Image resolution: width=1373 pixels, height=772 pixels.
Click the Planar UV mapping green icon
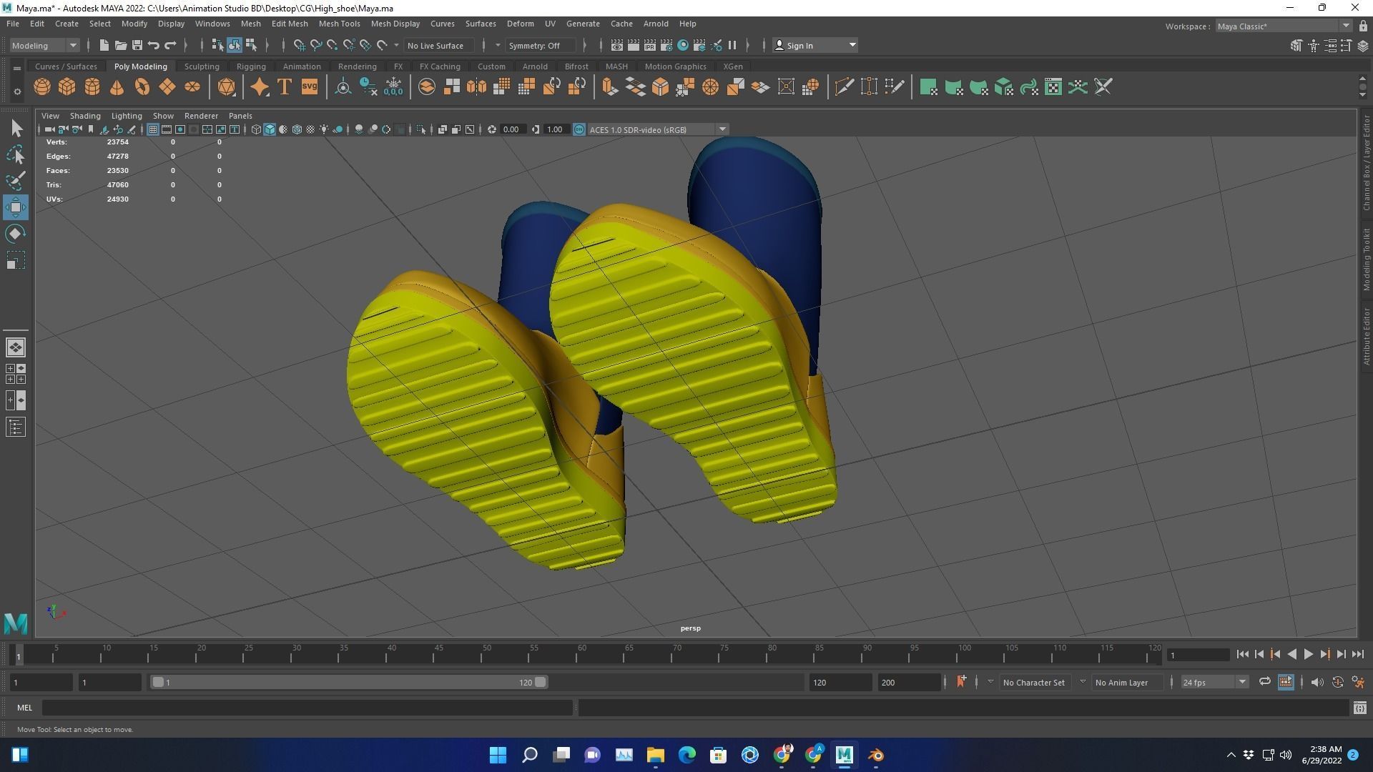[928, 87]
